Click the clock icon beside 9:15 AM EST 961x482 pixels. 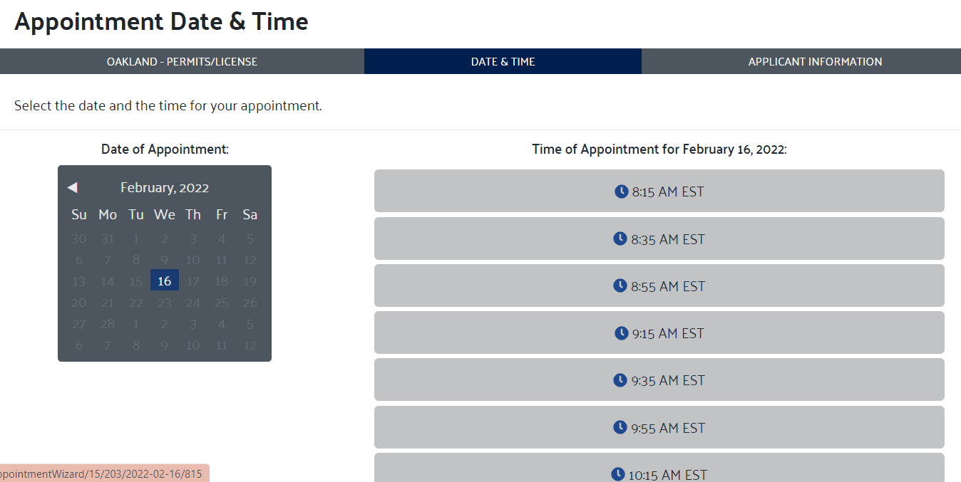click(622, 333)
